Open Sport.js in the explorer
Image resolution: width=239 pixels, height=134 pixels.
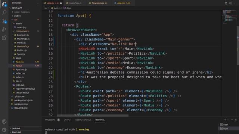21,54
